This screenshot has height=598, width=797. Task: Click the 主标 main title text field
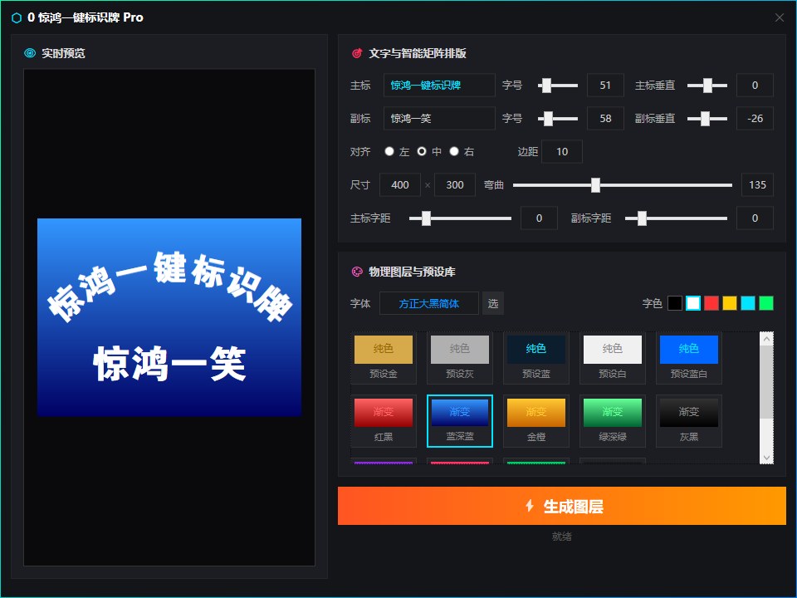(x=439, y=85)
